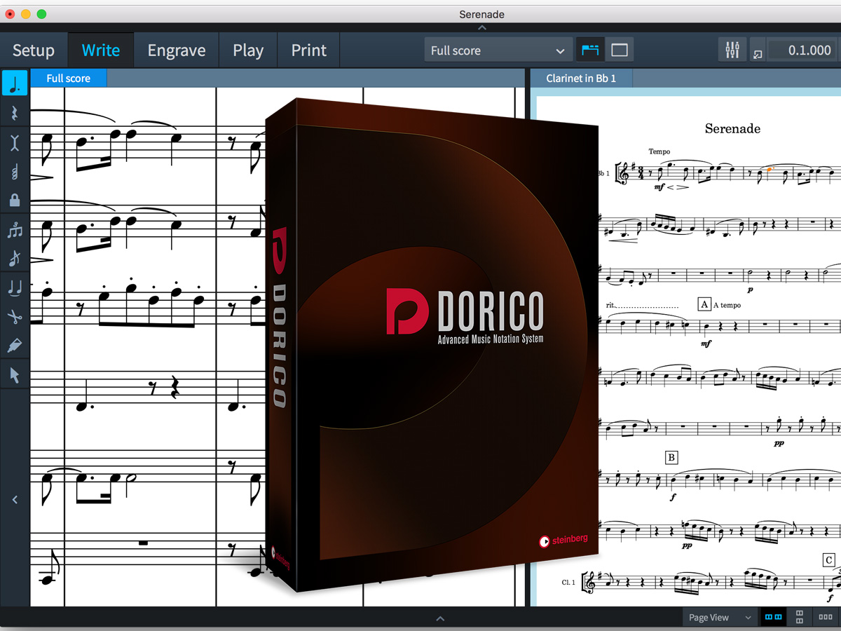This screenshot has height=631, width=841.
Task: Click the 'Tempo' text above first staff
Action: [659, 151]
